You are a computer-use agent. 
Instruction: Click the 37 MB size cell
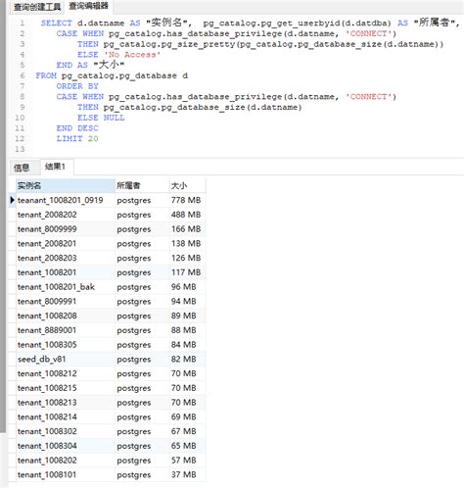(x=187, y=474)
